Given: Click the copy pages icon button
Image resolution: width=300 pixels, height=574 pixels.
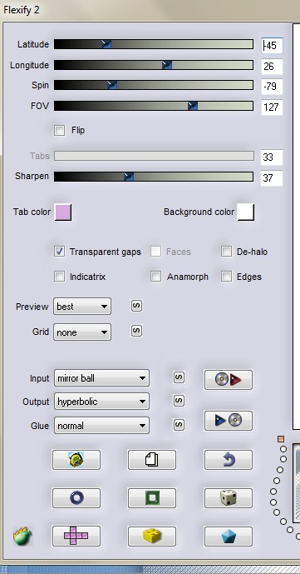Looking at the screenshot, I should click(x=152, y=460).
